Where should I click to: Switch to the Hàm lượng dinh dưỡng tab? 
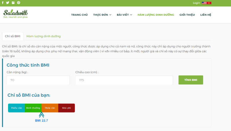[x=43, y=36]
